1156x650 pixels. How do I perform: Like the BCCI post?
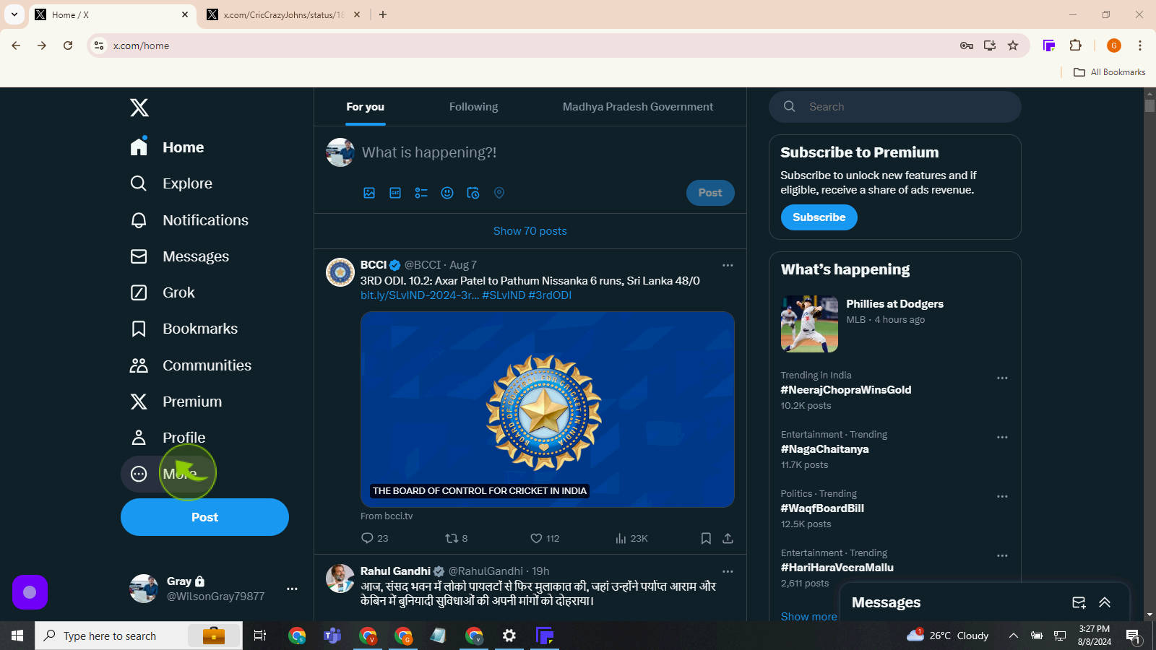click(545, 539)
